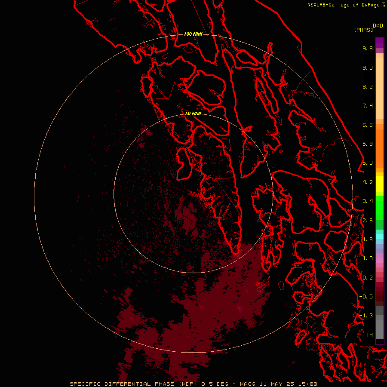Click the 2.6 legend value

coord(368,221)
